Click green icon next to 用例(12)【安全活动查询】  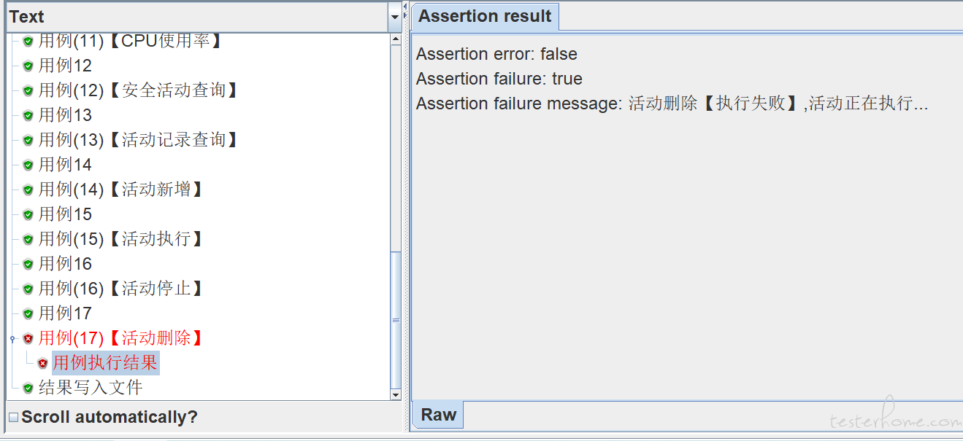point(28,91)
